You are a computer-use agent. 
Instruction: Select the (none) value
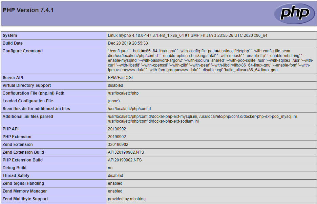113,101
